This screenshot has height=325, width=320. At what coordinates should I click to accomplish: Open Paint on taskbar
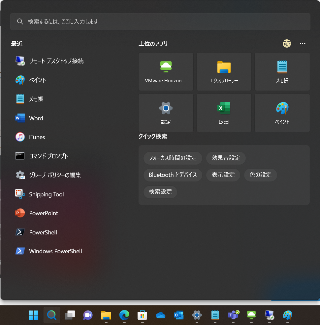click(288, 315)
